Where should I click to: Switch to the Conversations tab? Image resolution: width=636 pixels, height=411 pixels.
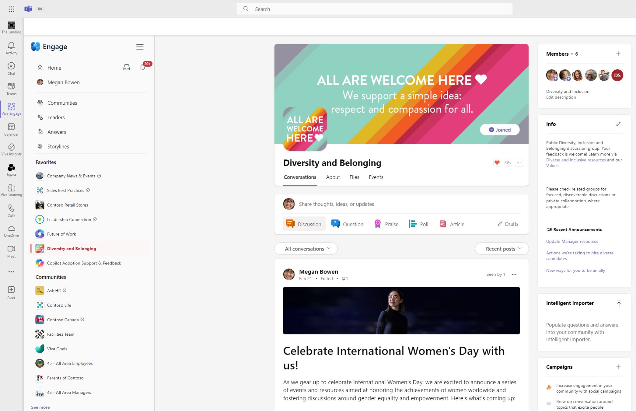click(x=300, y=177)
